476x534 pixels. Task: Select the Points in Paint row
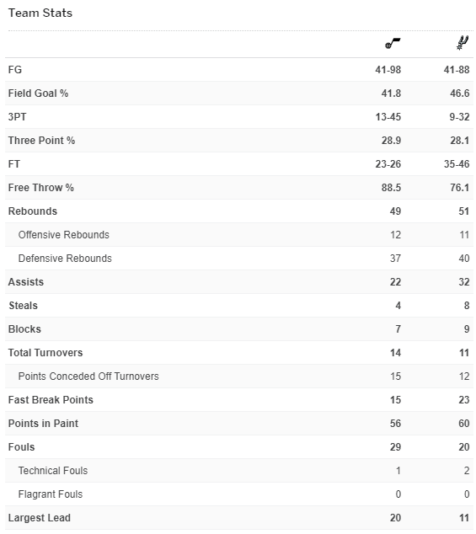click(239, 424)
